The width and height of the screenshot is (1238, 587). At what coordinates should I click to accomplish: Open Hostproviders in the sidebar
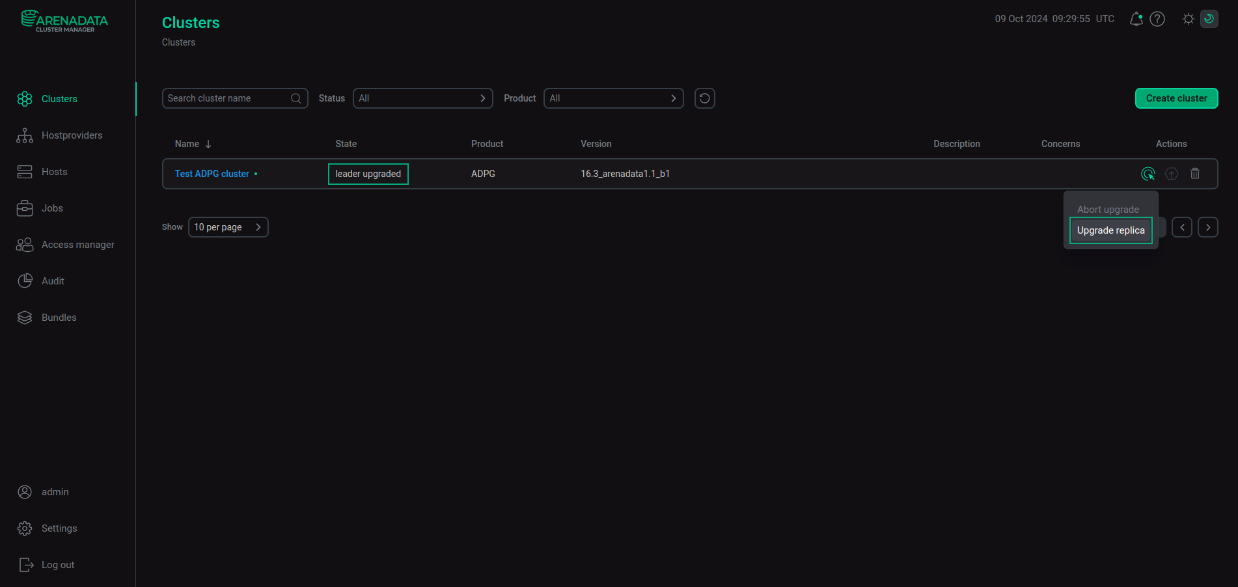point(59,135)
